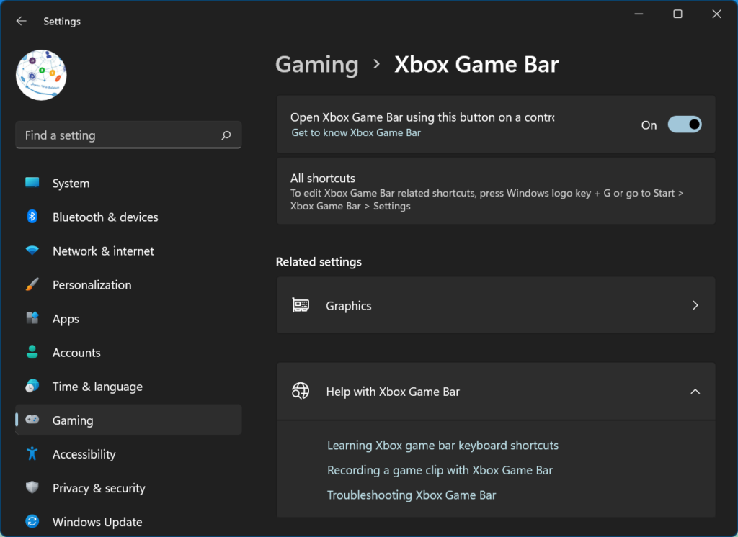Click the Accessibility figure icon
Viewport: 738px width, 537px height.
tap(32, 453)
